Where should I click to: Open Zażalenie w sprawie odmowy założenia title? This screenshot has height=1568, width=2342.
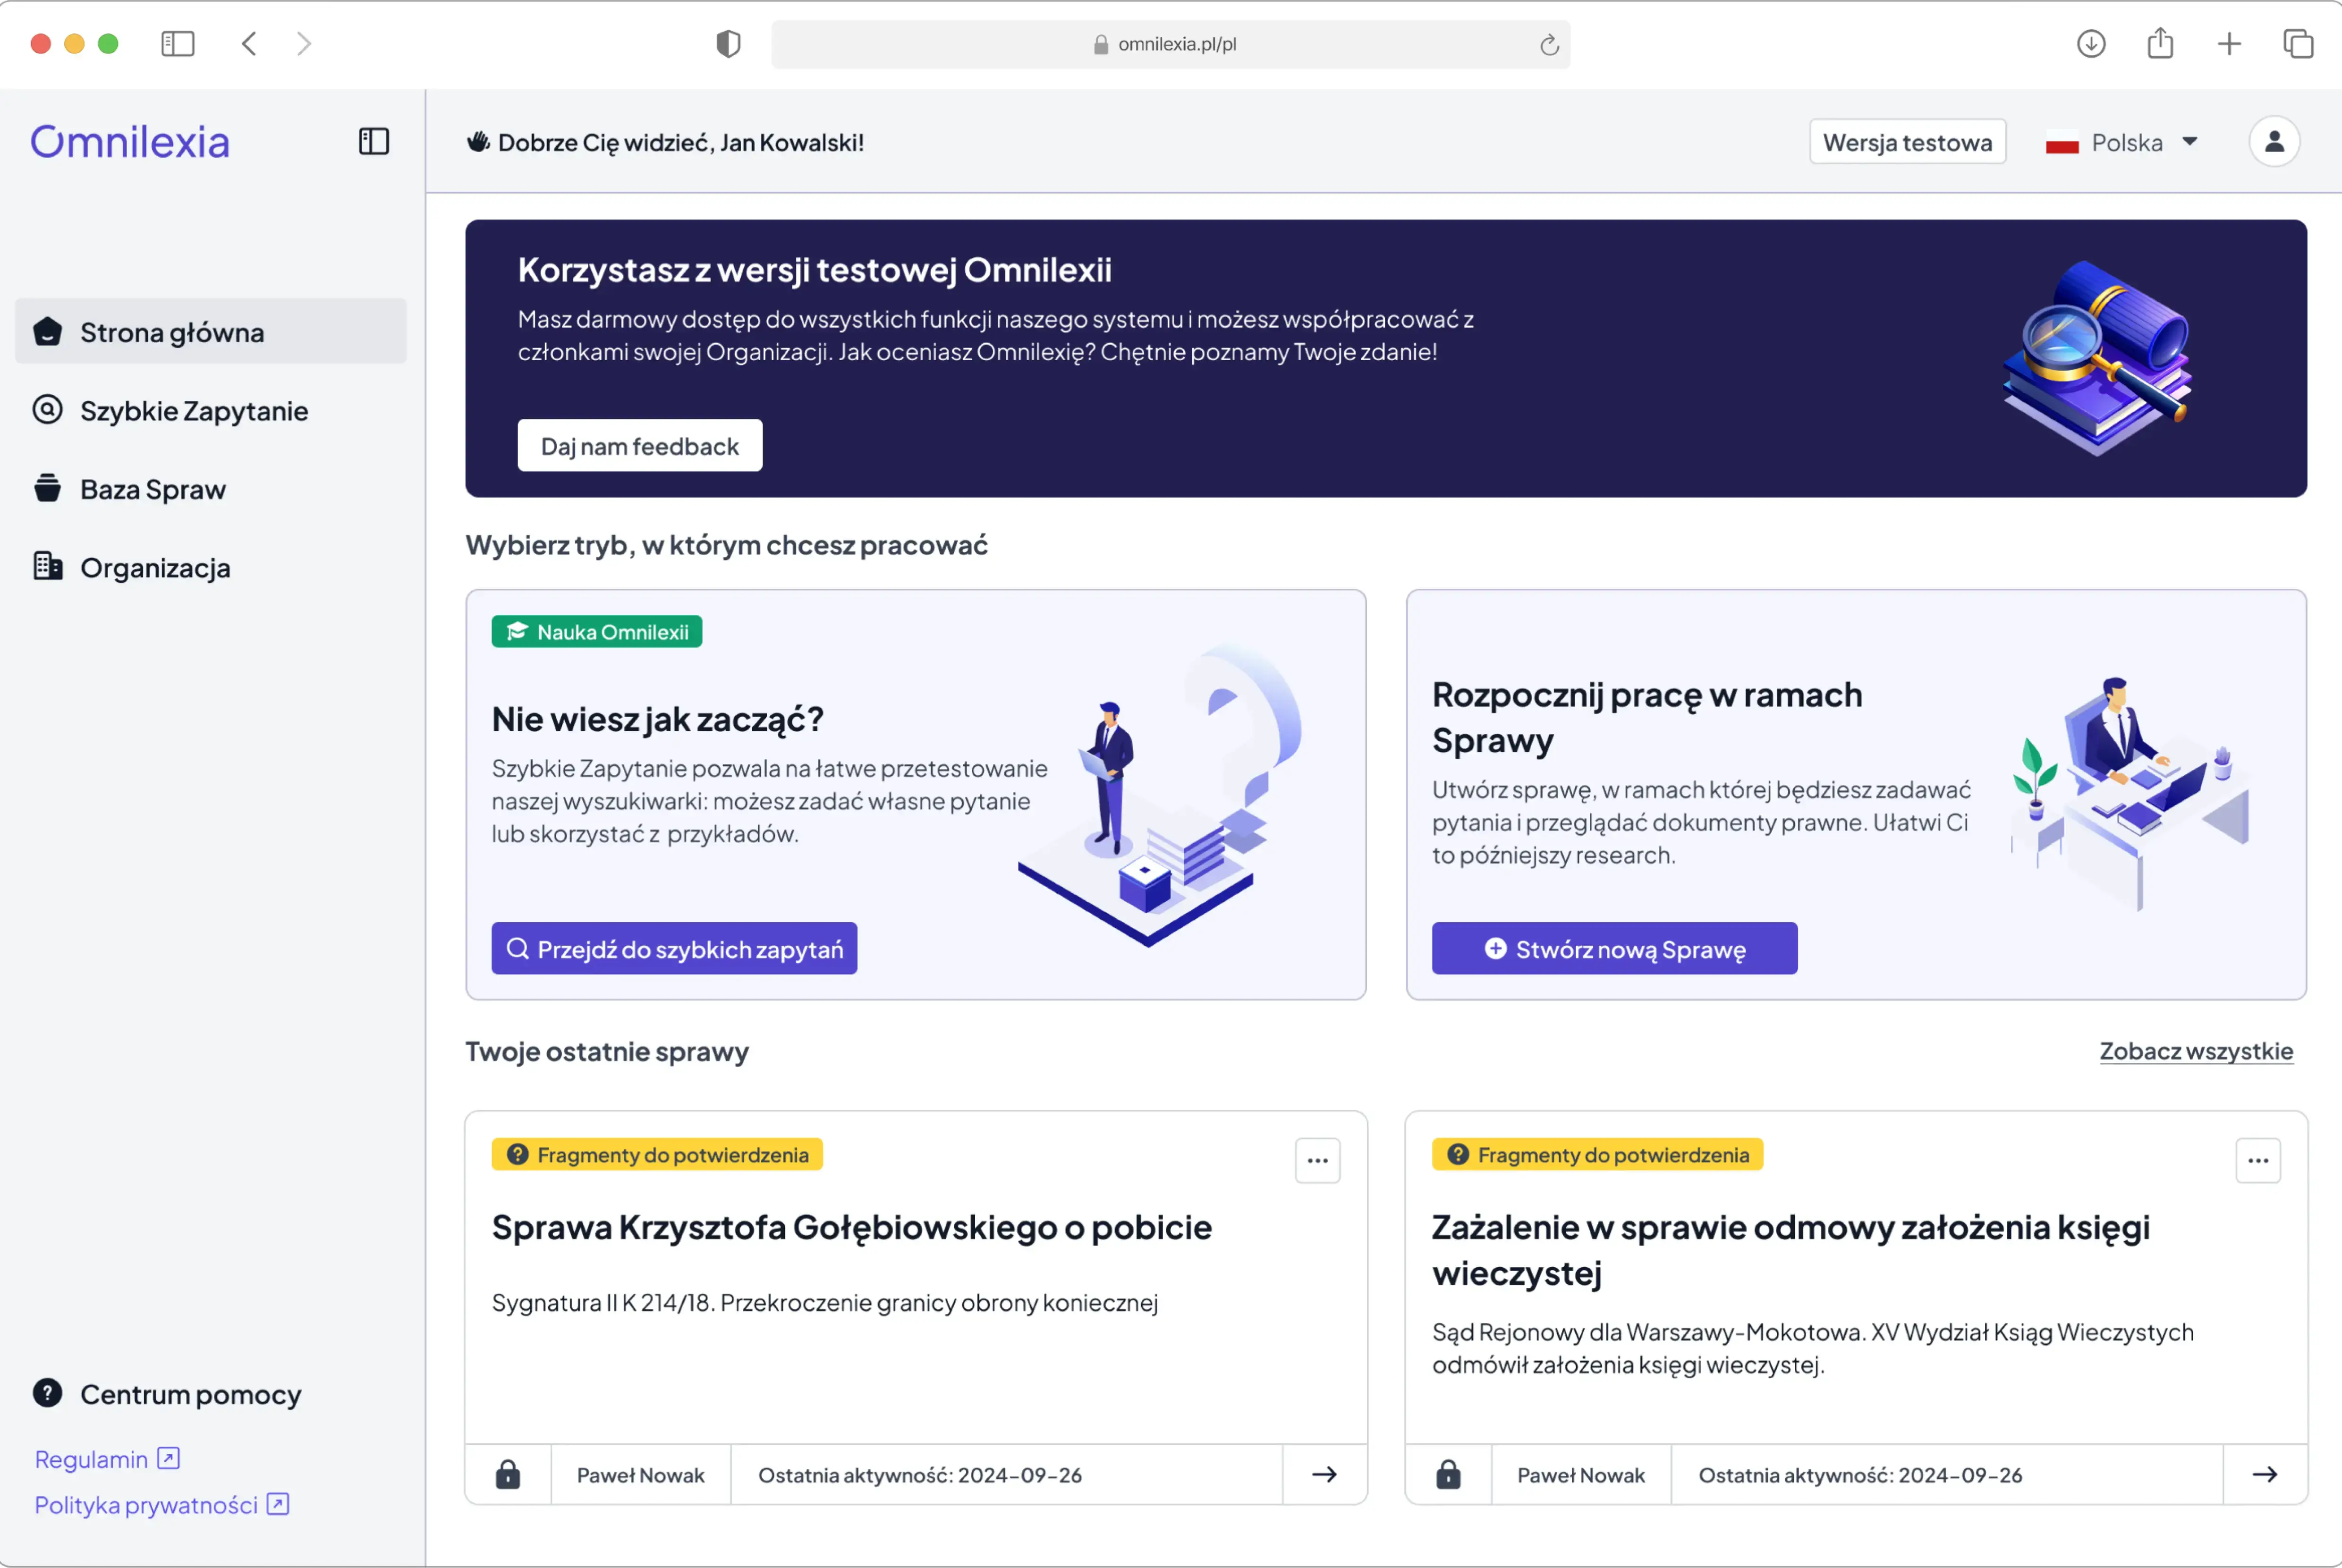click(1790, 1249)
